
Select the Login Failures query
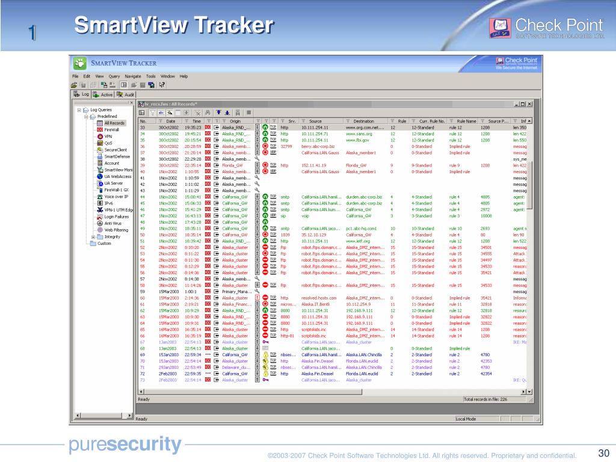point(117,217)
